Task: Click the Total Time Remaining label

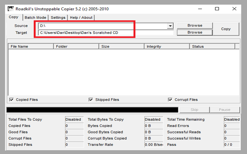Action: pyautogui.click(x=186, y=119)
